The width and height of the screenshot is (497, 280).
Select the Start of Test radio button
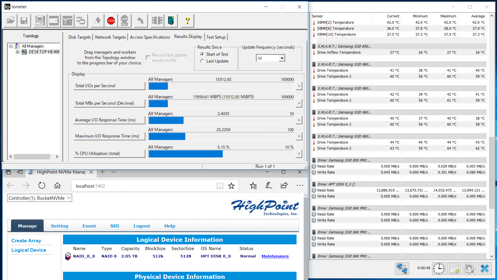coord(202,54)
